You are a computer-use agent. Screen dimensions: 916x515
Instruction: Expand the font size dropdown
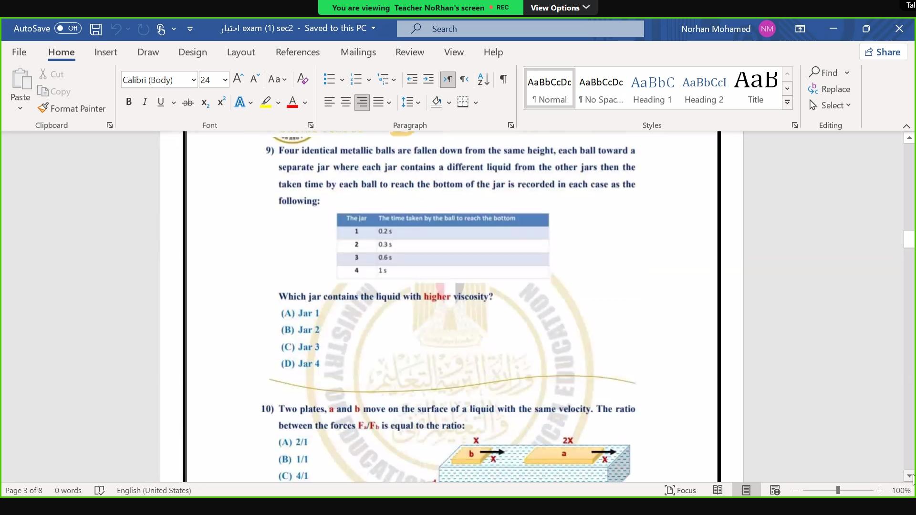pos(225,80)
